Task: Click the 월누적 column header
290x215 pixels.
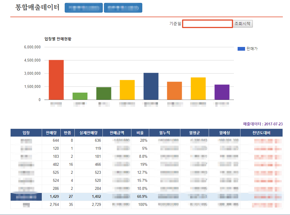Action: [x=164, y=133]
